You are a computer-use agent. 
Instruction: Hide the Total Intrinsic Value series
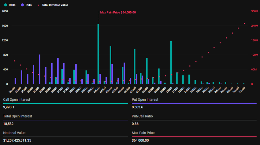pyautogui.click(x=53, y=5)
